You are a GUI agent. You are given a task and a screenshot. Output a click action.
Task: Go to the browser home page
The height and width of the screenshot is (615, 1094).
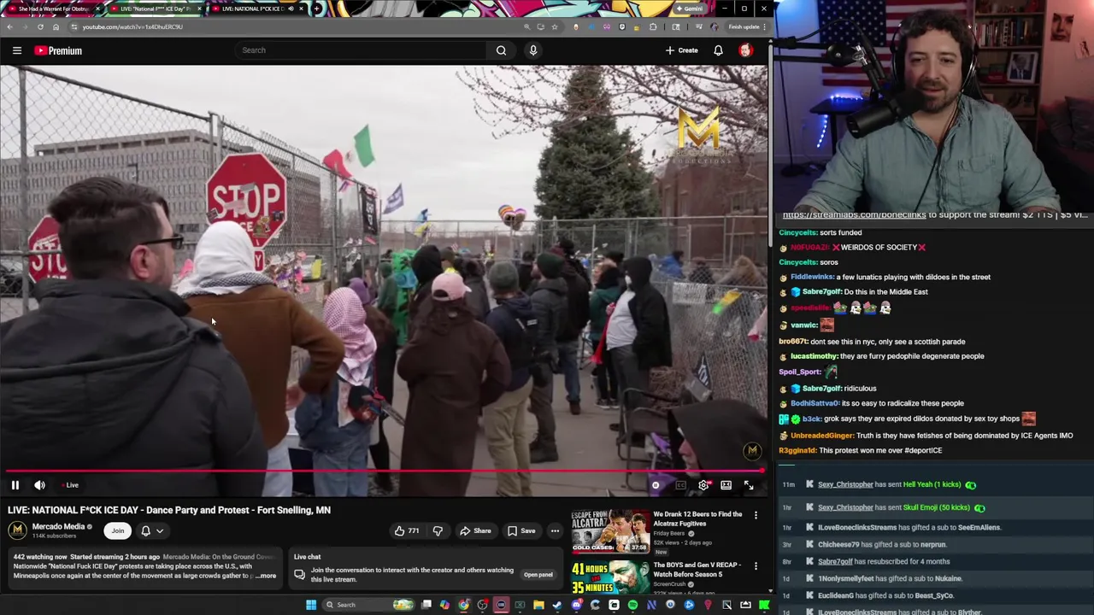(56, 26)
